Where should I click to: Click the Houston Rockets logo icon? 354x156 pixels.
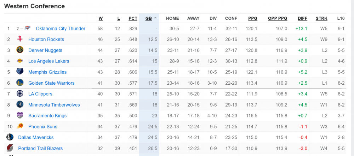pyautogui.click(x=20, y=39)
